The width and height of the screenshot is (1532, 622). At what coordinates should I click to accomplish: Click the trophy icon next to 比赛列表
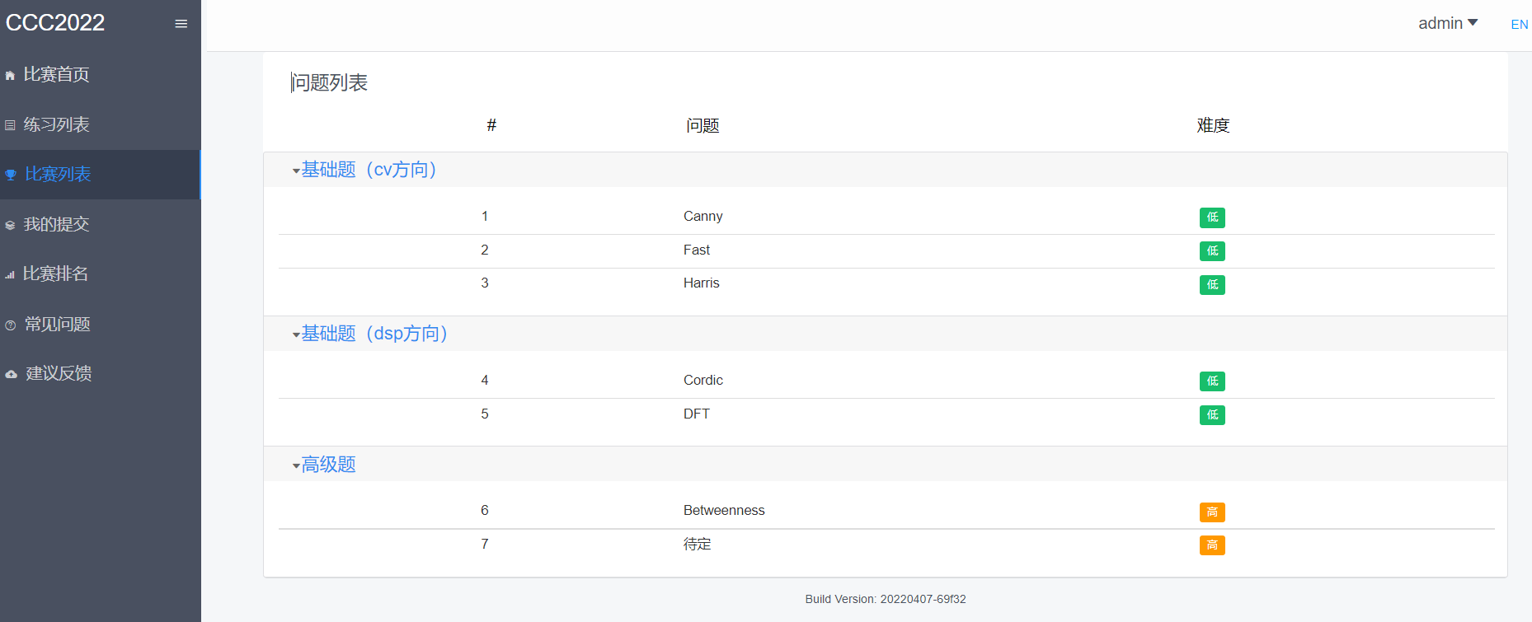tap(11, 175)
